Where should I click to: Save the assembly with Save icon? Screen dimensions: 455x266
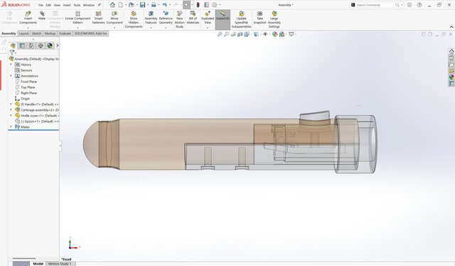coord(142,5)
